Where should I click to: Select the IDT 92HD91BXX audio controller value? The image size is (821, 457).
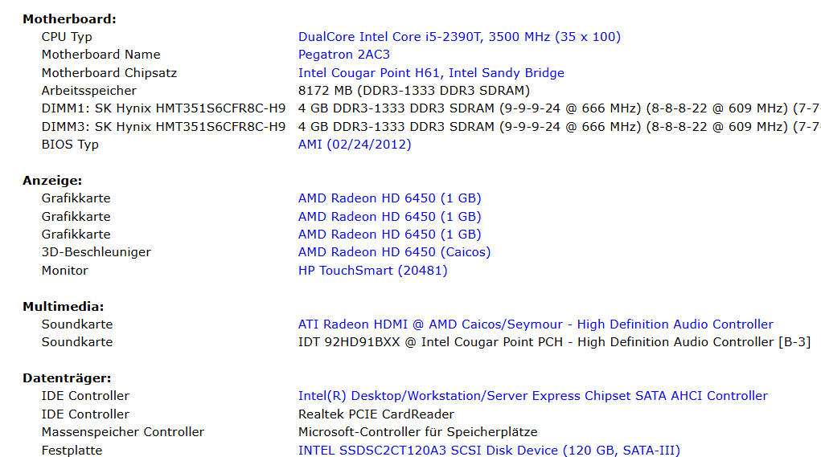coord(555,342)
